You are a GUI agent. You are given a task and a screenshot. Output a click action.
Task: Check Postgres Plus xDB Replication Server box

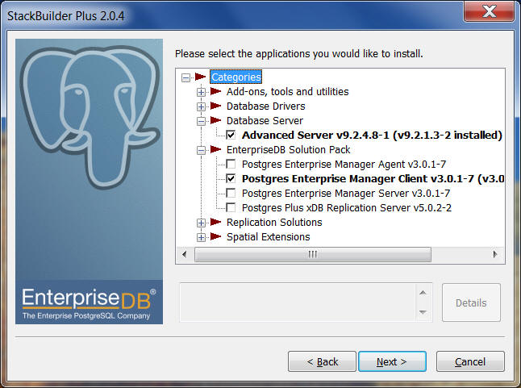tap(231, 207)
